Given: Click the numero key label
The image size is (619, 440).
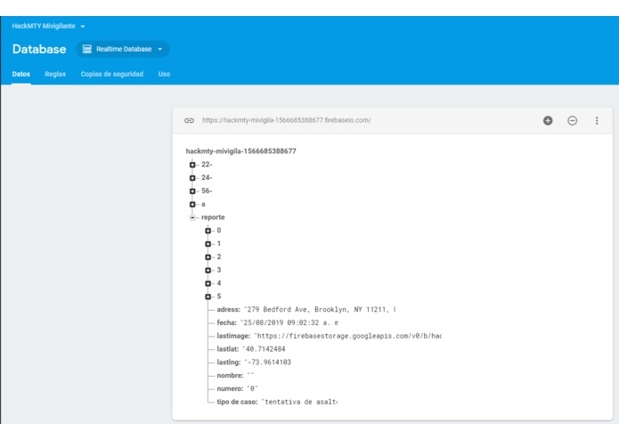Looking at the screenshot, I should point(230,388).
